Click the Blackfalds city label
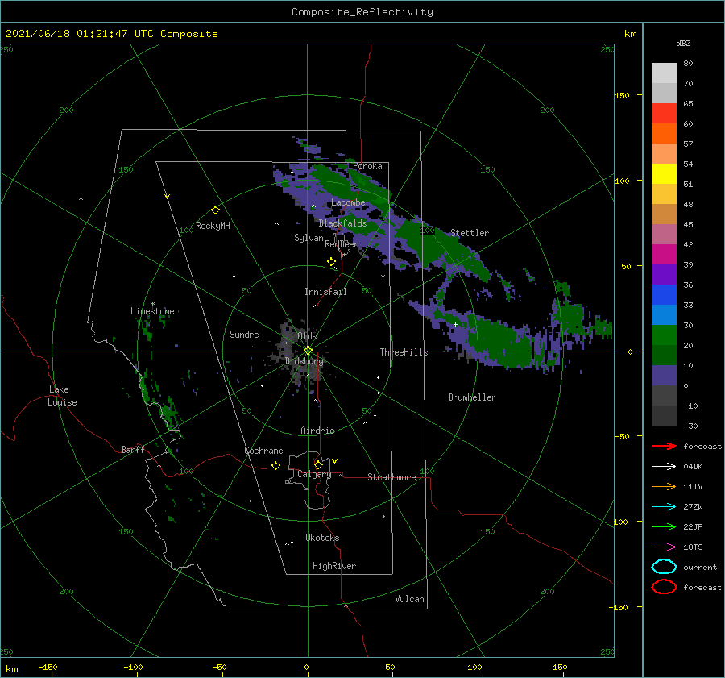This screenshot has height=678, width=725. 342,223
